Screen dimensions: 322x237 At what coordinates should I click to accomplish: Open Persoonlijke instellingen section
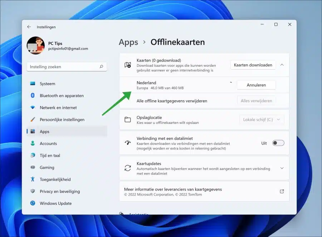67,120
